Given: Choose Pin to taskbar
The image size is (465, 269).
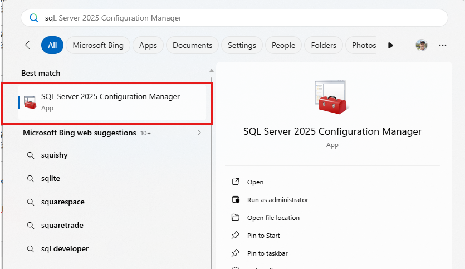Looking at the screenshot, I should click(267, 253).
